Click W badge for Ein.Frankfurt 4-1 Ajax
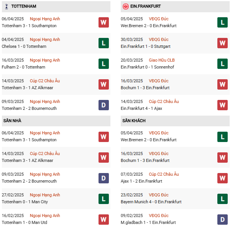Image resolution: width=230 pixels, height=227 pixels. point(222,105)
